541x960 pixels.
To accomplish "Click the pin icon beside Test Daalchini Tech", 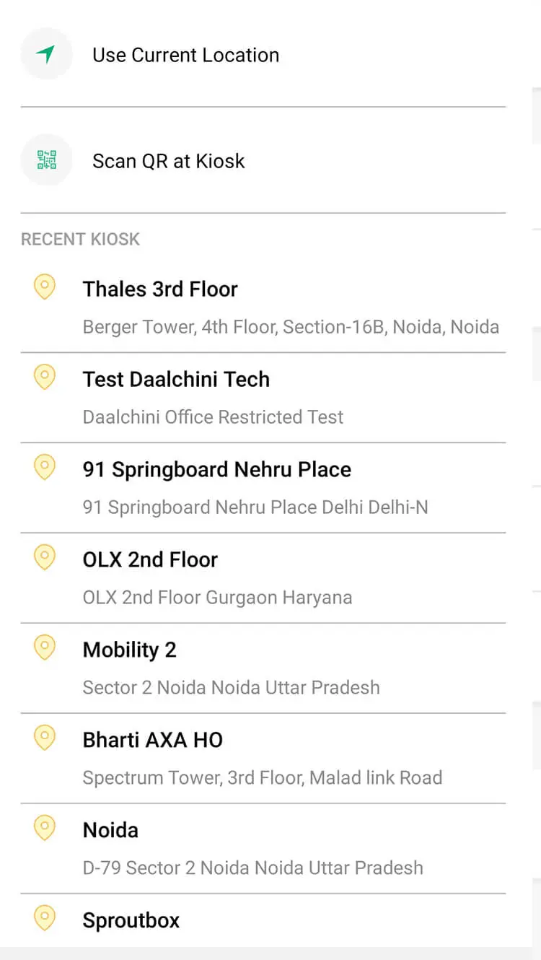I will coord(45,378).
